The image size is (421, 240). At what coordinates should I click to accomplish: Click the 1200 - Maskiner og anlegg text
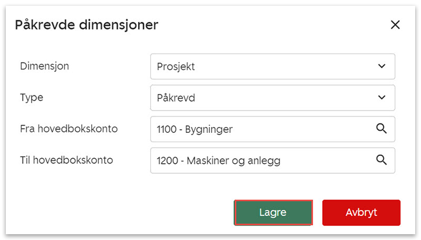click(x=218, y=160)
